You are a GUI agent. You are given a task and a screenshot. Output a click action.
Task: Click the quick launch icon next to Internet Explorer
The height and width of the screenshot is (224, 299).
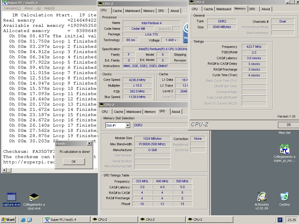click(x=29, y=220)
